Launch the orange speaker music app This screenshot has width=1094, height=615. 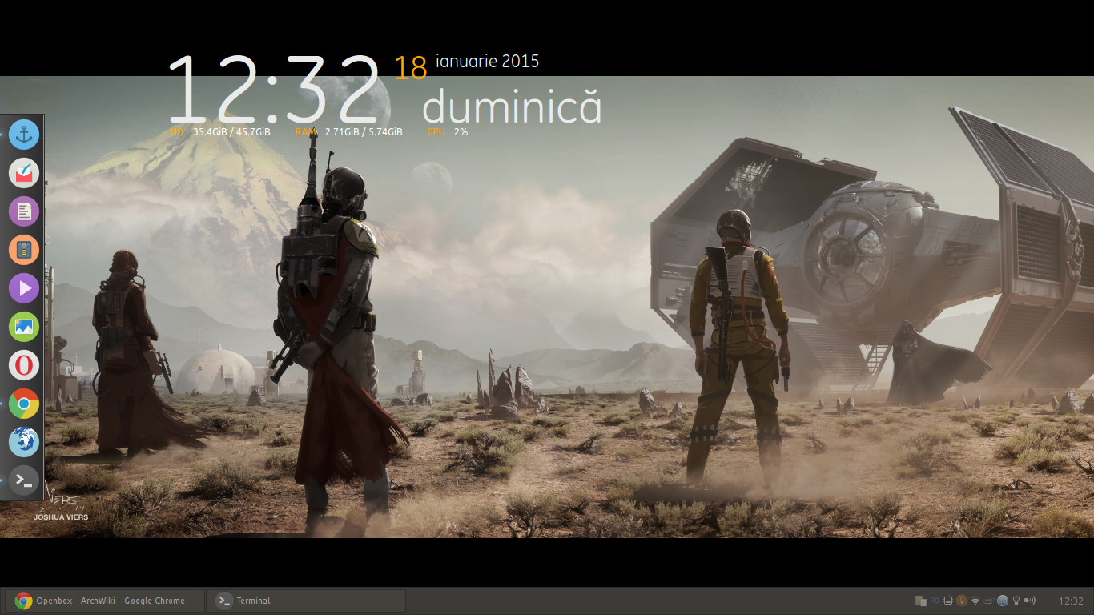click(x=24, y=250)
